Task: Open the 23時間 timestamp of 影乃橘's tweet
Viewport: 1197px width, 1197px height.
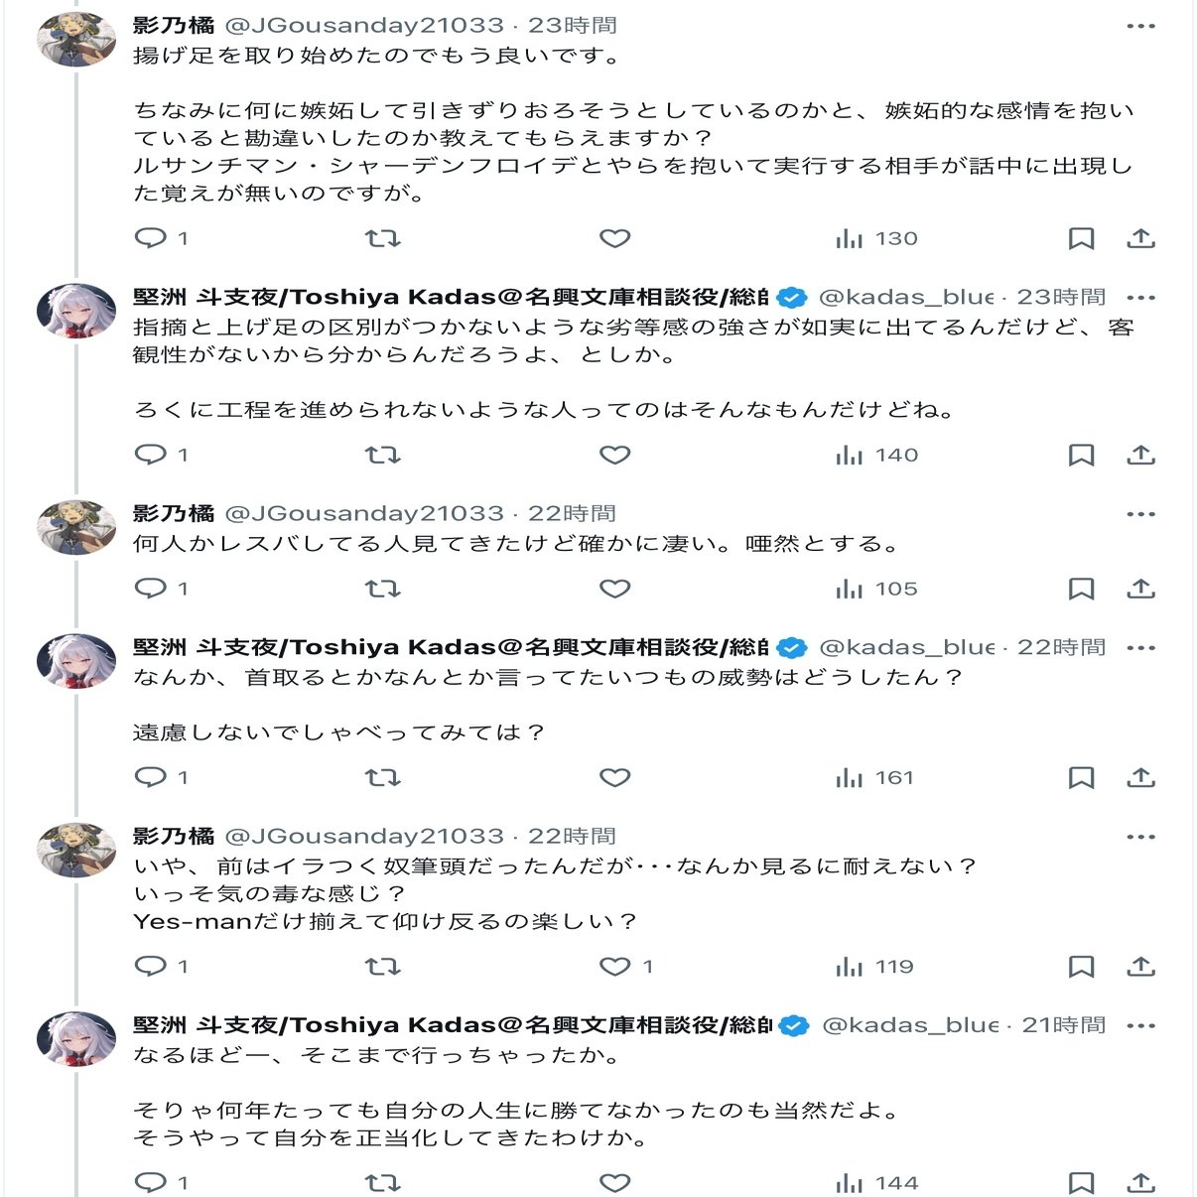Action: click(x=572, y=26)
